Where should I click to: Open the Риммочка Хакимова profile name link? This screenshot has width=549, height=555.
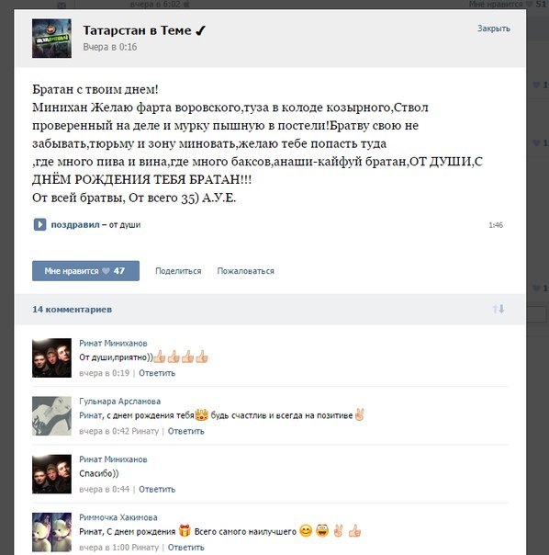pyautogui.click(x=118, y=517)
